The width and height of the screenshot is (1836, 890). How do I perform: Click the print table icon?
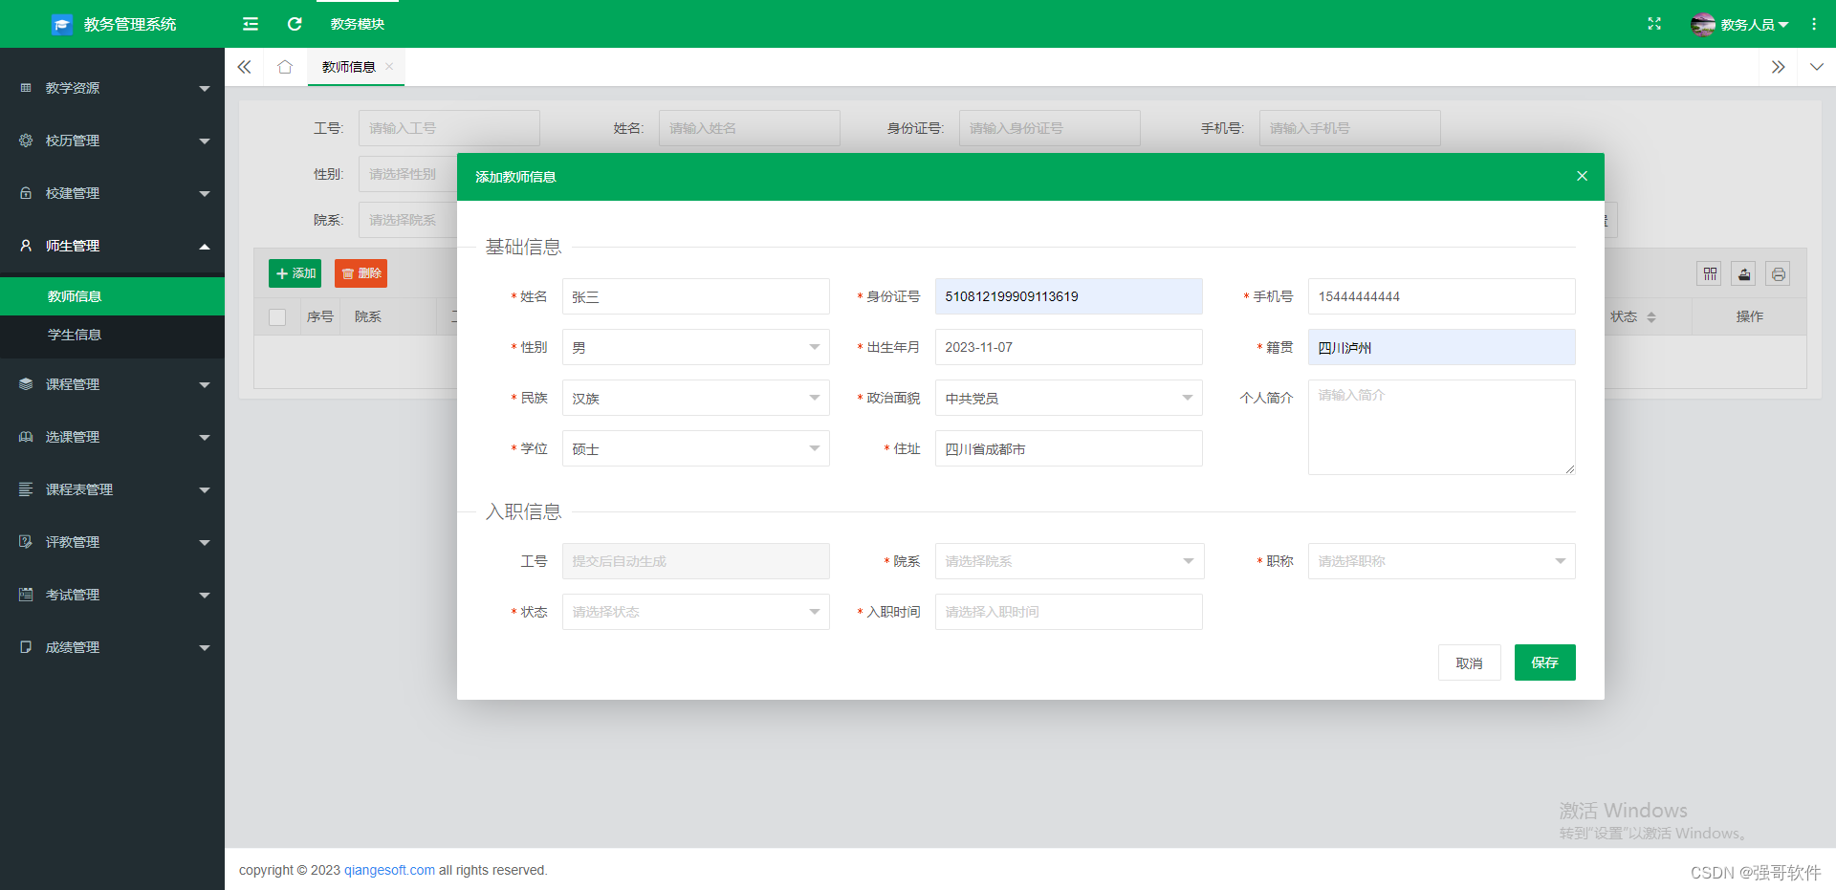point(1778,274)
